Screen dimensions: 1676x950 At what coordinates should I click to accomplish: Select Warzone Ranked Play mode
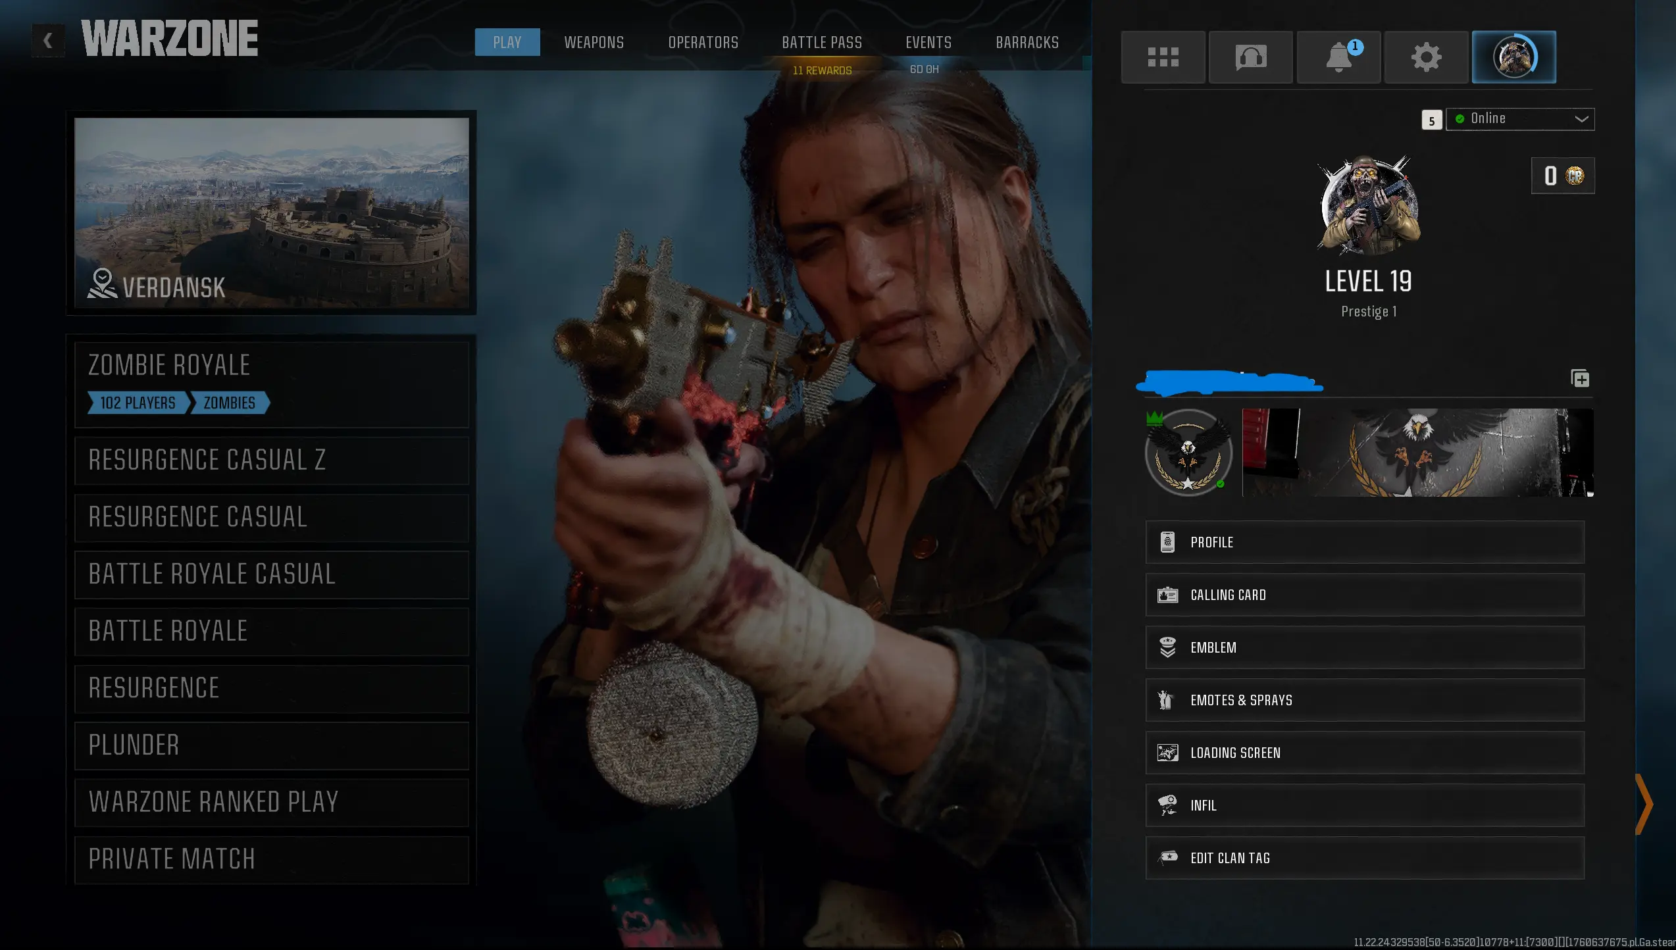pyautogui.click(x=271, y=802)
